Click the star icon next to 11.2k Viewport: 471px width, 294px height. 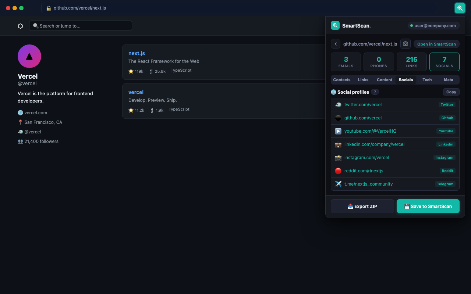(131, 110)
